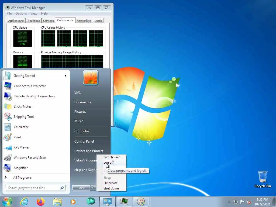Open Internet Explorer from taskbar
This screenshot has width=276, height=207.
[x=24, y=202]
